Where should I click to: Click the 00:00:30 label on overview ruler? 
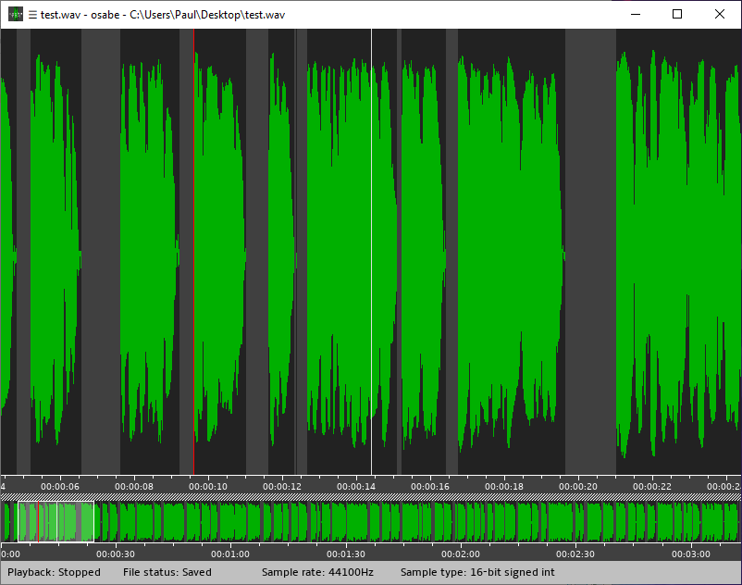116,554
